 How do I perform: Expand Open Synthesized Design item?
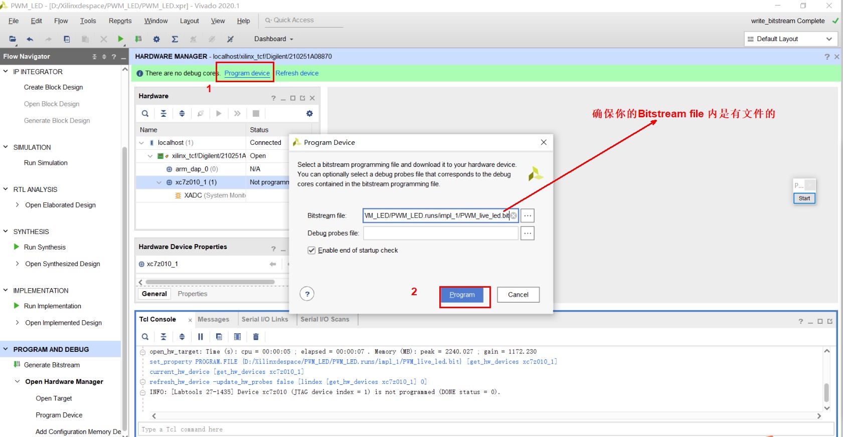[18, 264]
